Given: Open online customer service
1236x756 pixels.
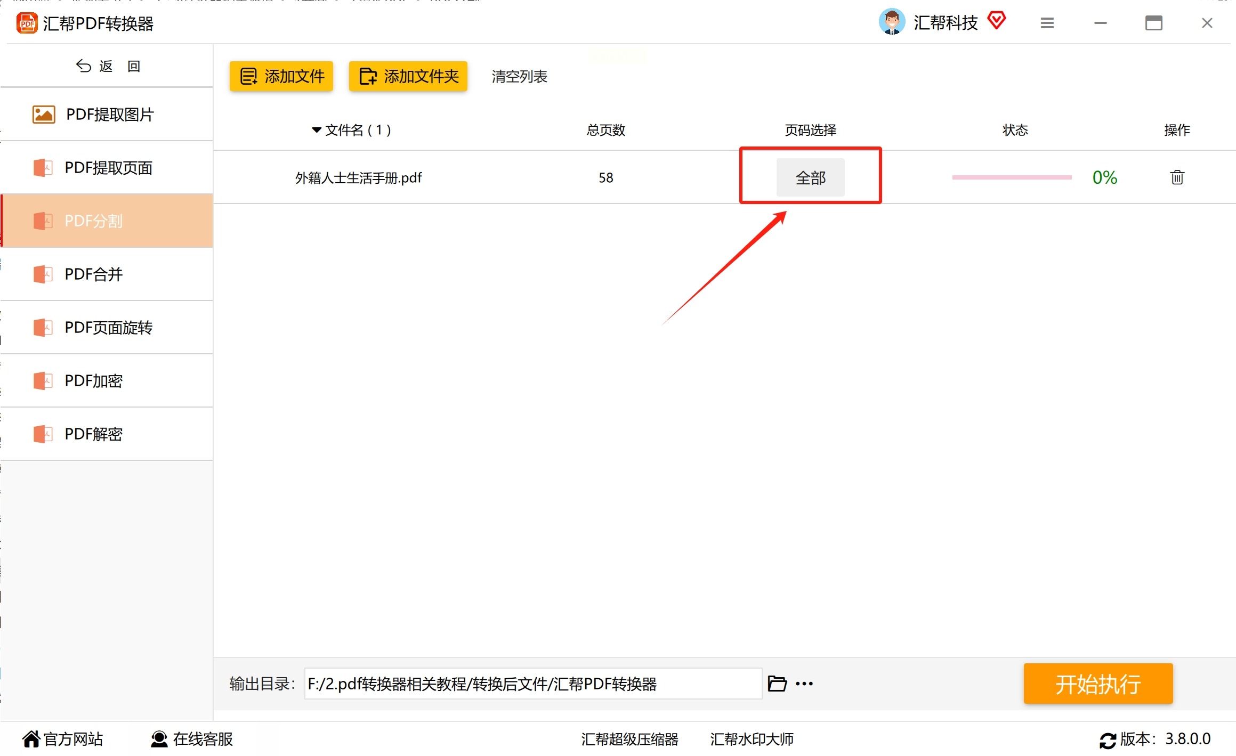Looking at the screenshot, I should [x=192, y=739].
